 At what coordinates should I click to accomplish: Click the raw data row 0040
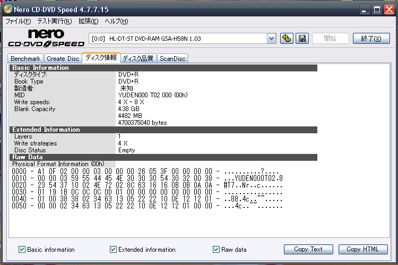[147, 199]
